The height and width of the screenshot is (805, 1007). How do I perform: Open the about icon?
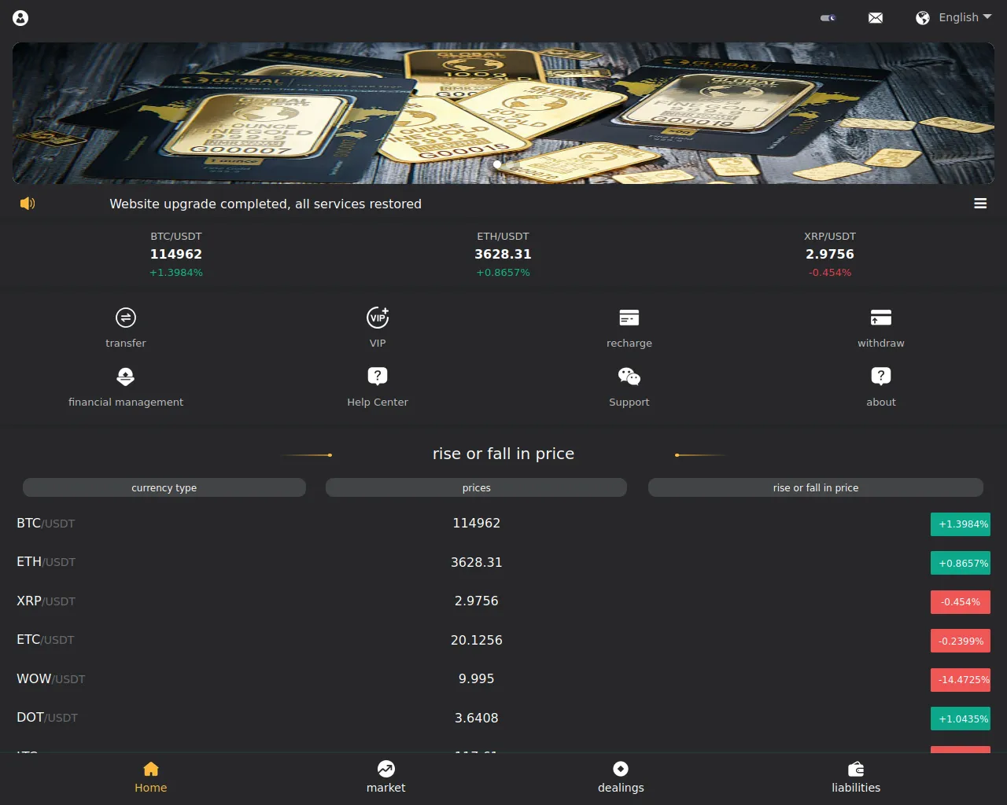tap(881, 377)
